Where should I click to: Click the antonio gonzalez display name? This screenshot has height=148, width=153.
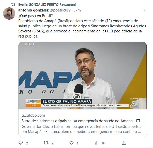click(33, 10)
